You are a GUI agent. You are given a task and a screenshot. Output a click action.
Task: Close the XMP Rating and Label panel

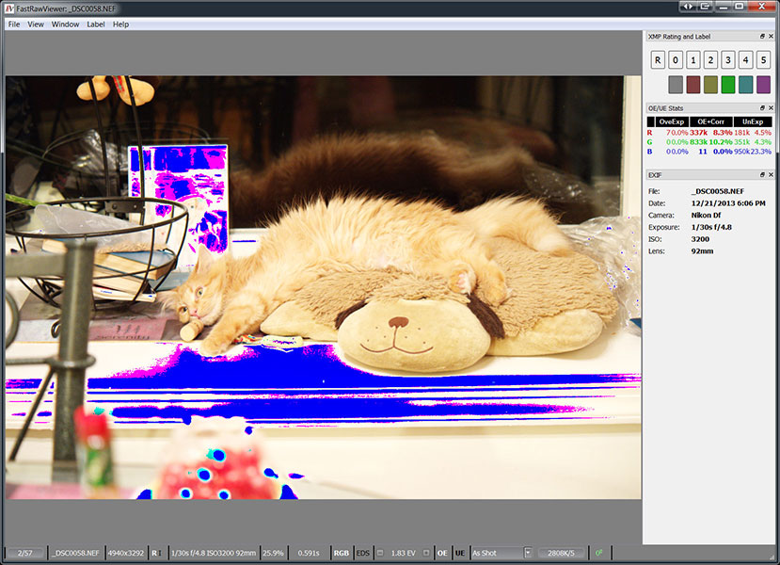[772, 36]
